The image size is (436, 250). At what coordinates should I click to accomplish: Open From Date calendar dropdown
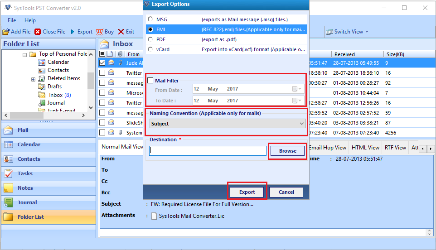(297, 89)
